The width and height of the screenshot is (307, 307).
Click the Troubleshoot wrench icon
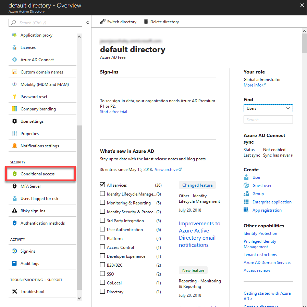14,291
